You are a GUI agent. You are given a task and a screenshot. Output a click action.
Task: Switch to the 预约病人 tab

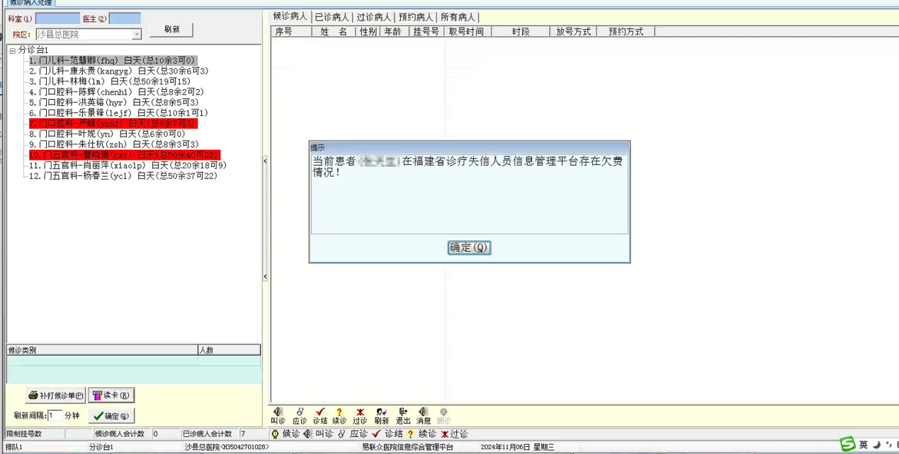[416, 17]
